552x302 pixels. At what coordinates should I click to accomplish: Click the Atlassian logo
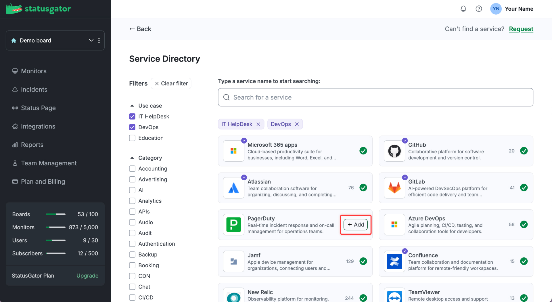coord(233,188)
